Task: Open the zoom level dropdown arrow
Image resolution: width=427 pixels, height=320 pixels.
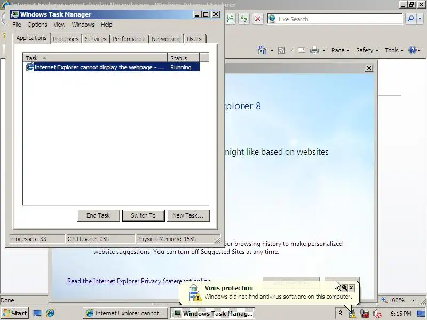Action: pos(413,300)
